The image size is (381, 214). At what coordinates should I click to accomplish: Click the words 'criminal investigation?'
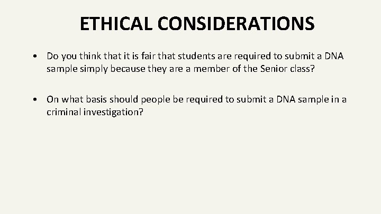[x=95, y=113]
